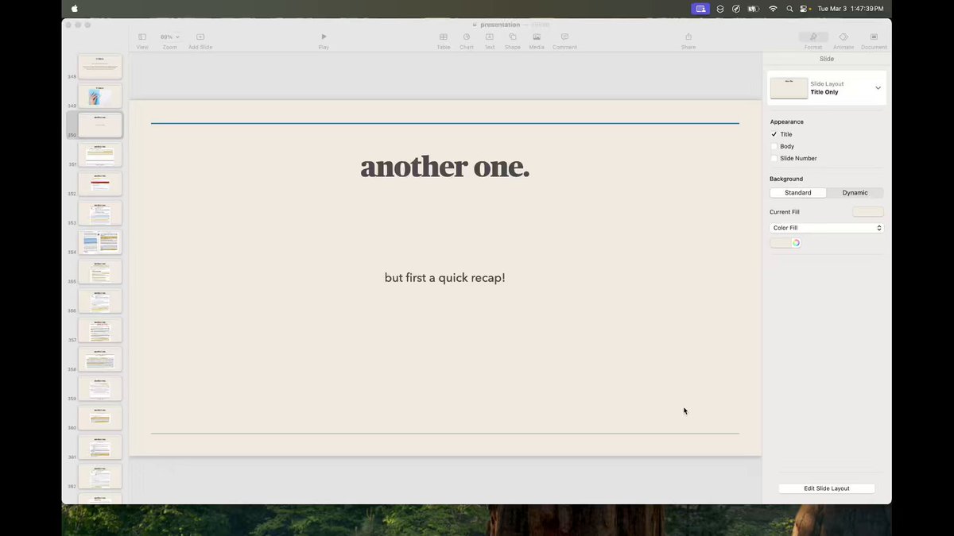
Task: Click the Edit Slide Layout button
Action: click(x=827, y=488)
